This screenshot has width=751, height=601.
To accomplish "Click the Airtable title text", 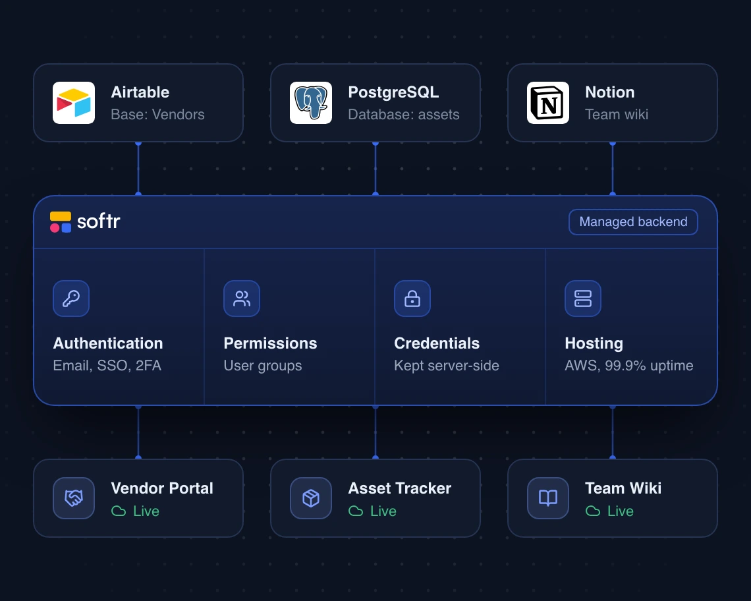I will coord(140,92).
